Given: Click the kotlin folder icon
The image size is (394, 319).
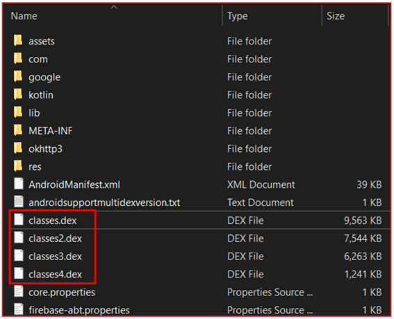Looking at the screenshot, I should (x=18, y=94).
